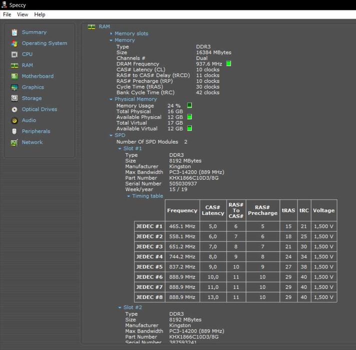Click the Network icon in sidebar
The image size is (356, 350).
click(x=14, y=142)
